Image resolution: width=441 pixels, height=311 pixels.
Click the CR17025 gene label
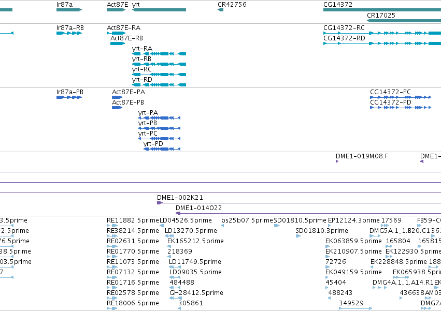point(381,15)
